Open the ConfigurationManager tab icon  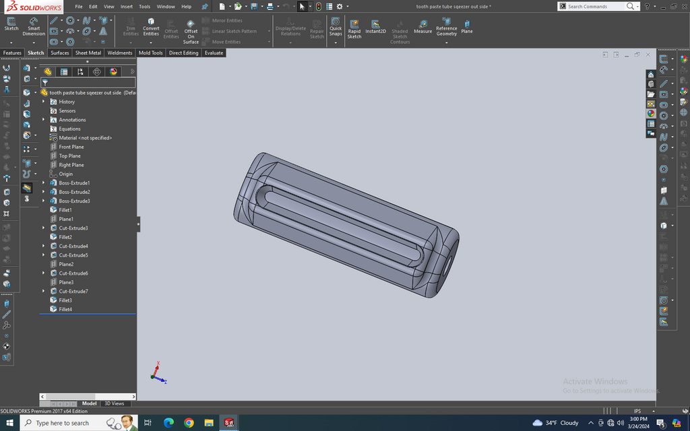(81, 71)
